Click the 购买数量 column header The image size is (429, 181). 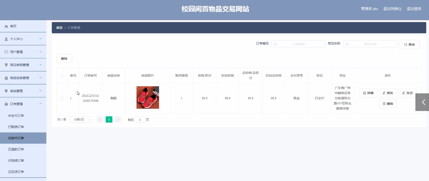pos(182,76)
